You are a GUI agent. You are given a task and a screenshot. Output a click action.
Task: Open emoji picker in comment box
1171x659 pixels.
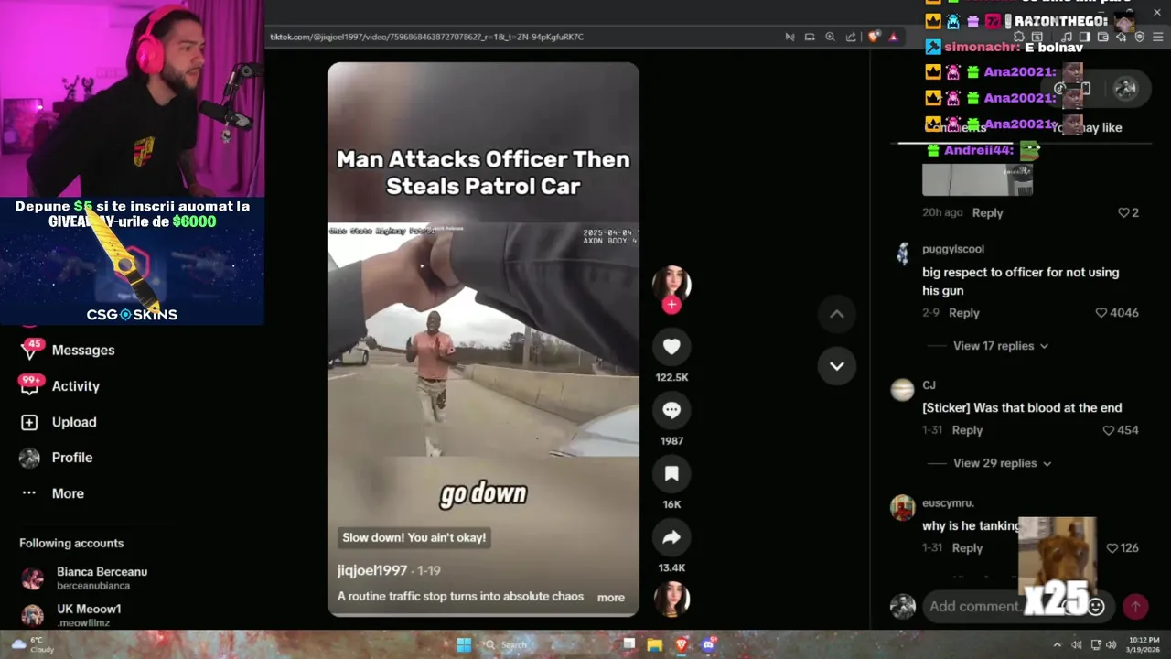coord(1096,606)
